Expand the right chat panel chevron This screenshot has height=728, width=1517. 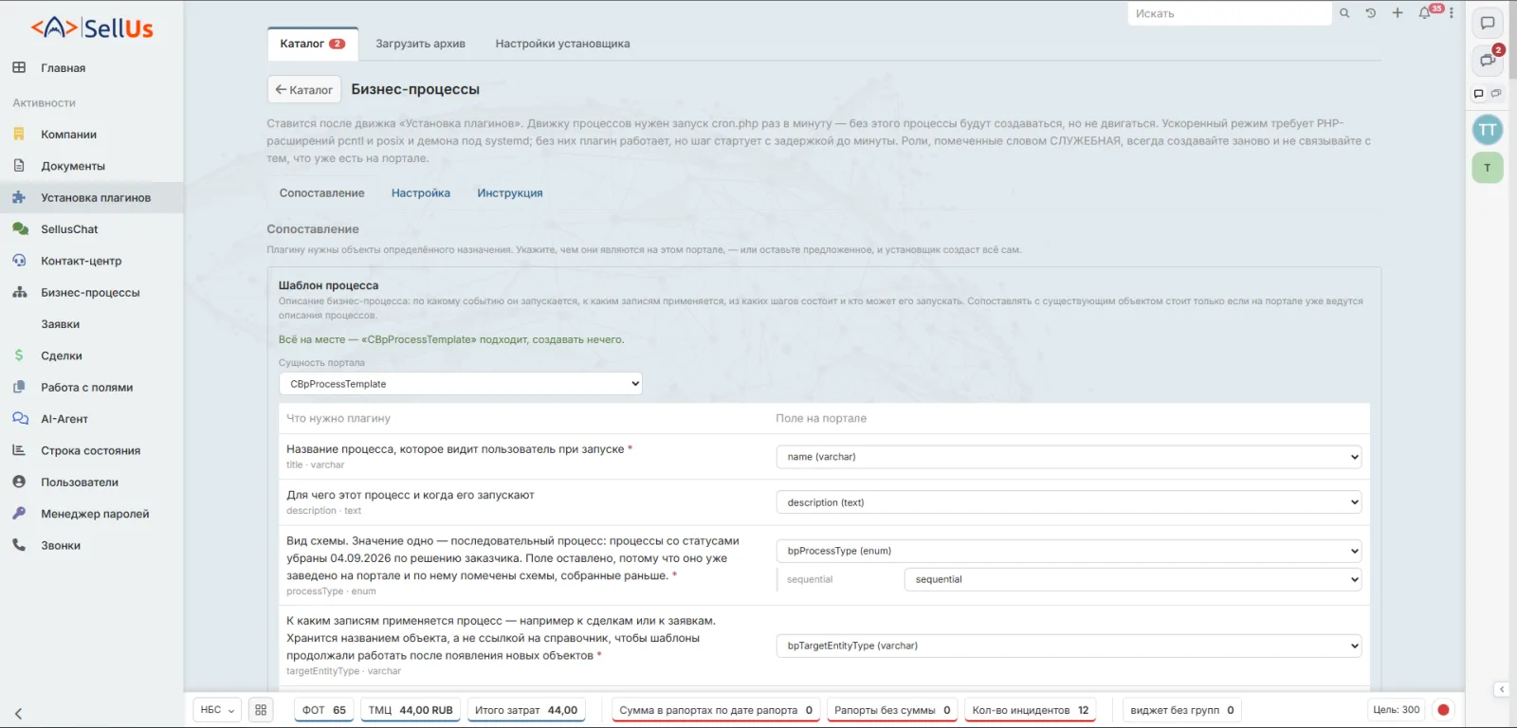pos(1502,689)
